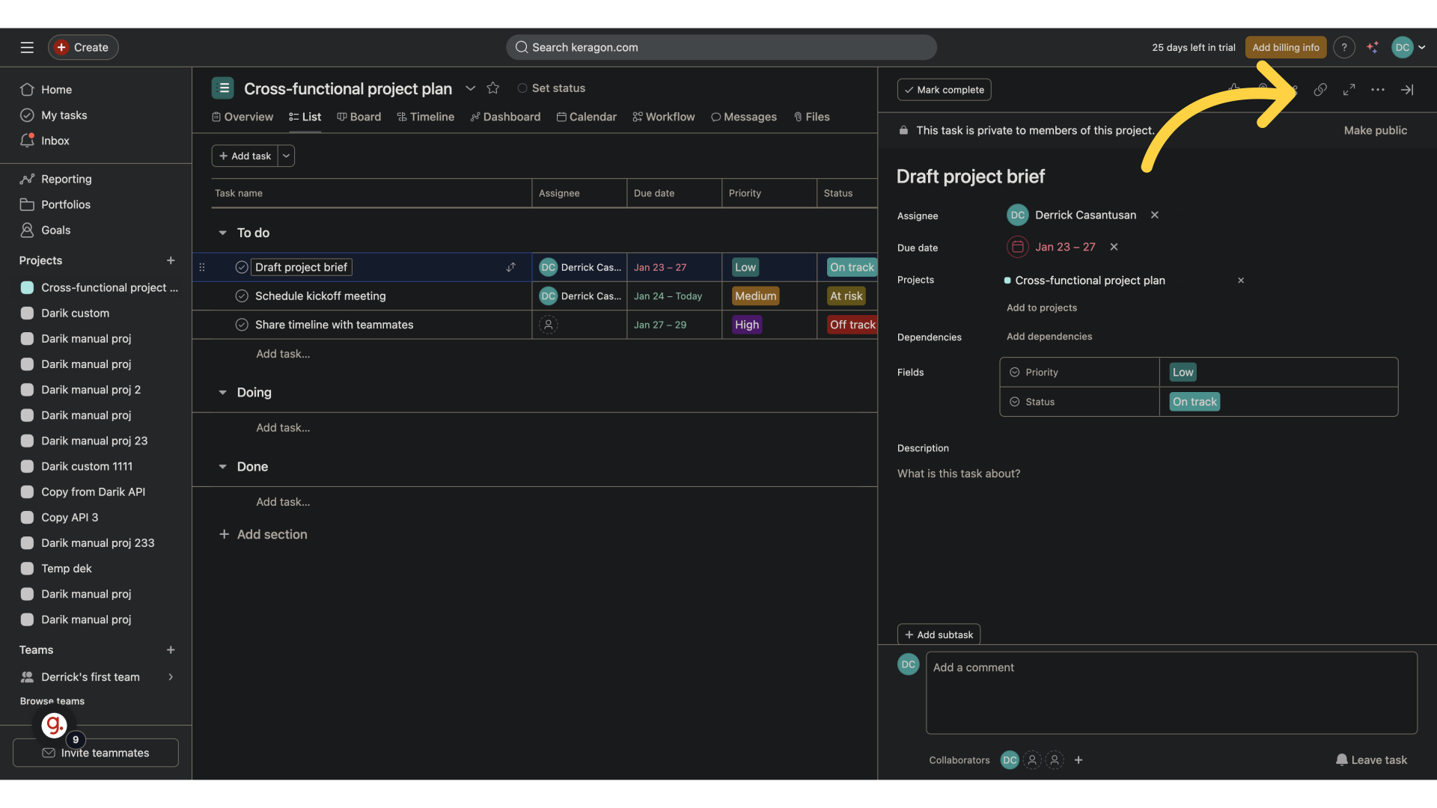Add collaborator using plus icon
This screenshot has width=1437, height=808.
1078,760
